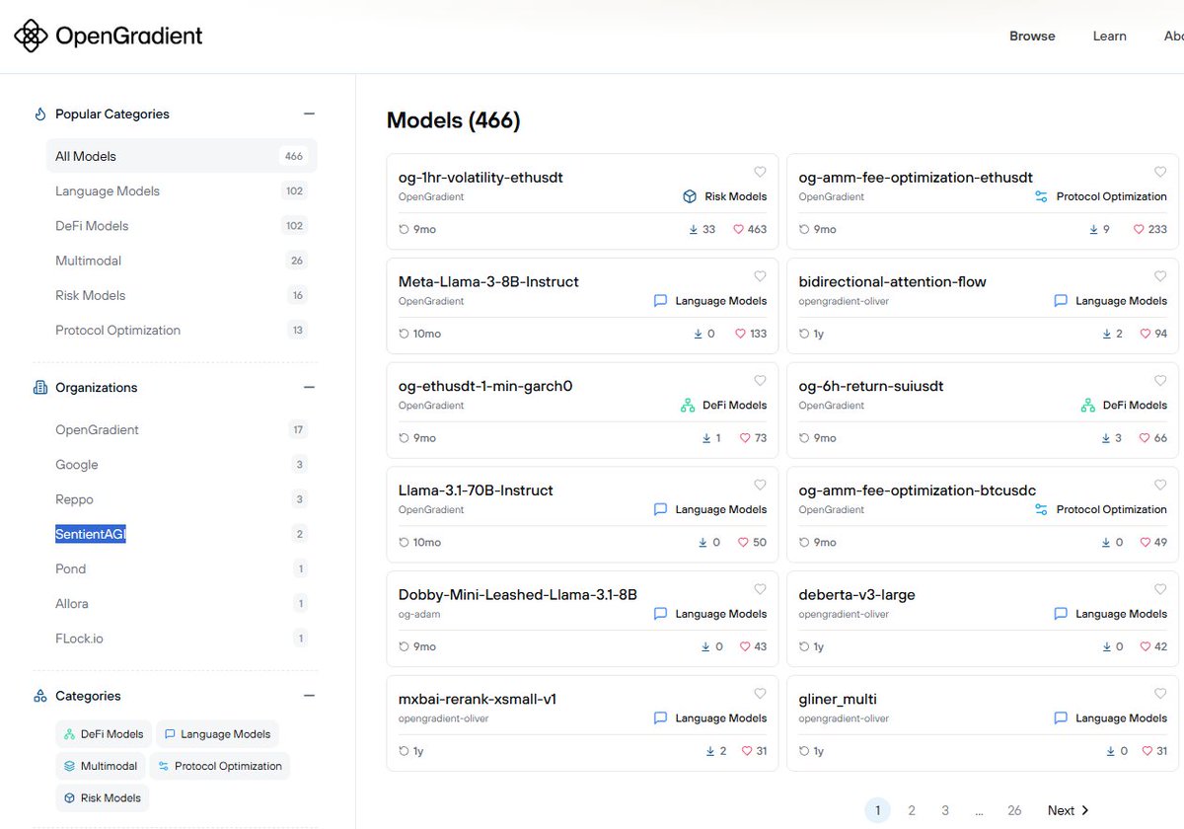Filter by the FLock.io organization
The width and height of the screenshot is (1184, 829).
tap(182, 639)
